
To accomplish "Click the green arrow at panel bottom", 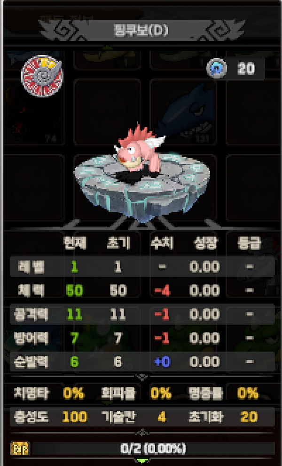I will tap(142, 461).
